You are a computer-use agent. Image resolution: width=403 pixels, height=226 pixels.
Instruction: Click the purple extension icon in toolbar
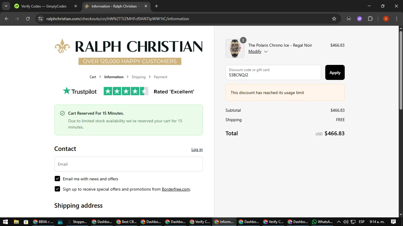359,19
